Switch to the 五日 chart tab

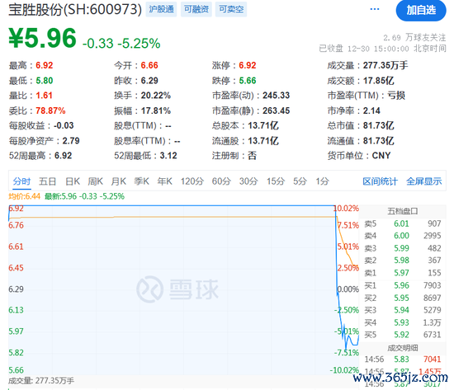[x=47, y=181]
